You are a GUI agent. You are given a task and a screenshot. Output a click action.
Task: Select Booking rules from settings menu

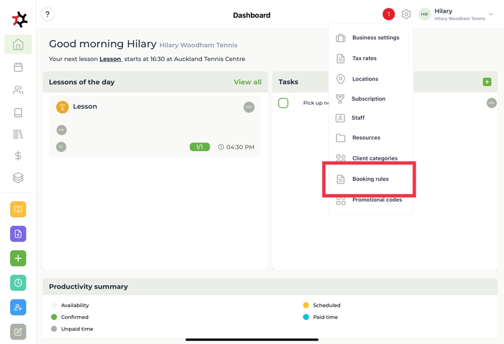370,179
